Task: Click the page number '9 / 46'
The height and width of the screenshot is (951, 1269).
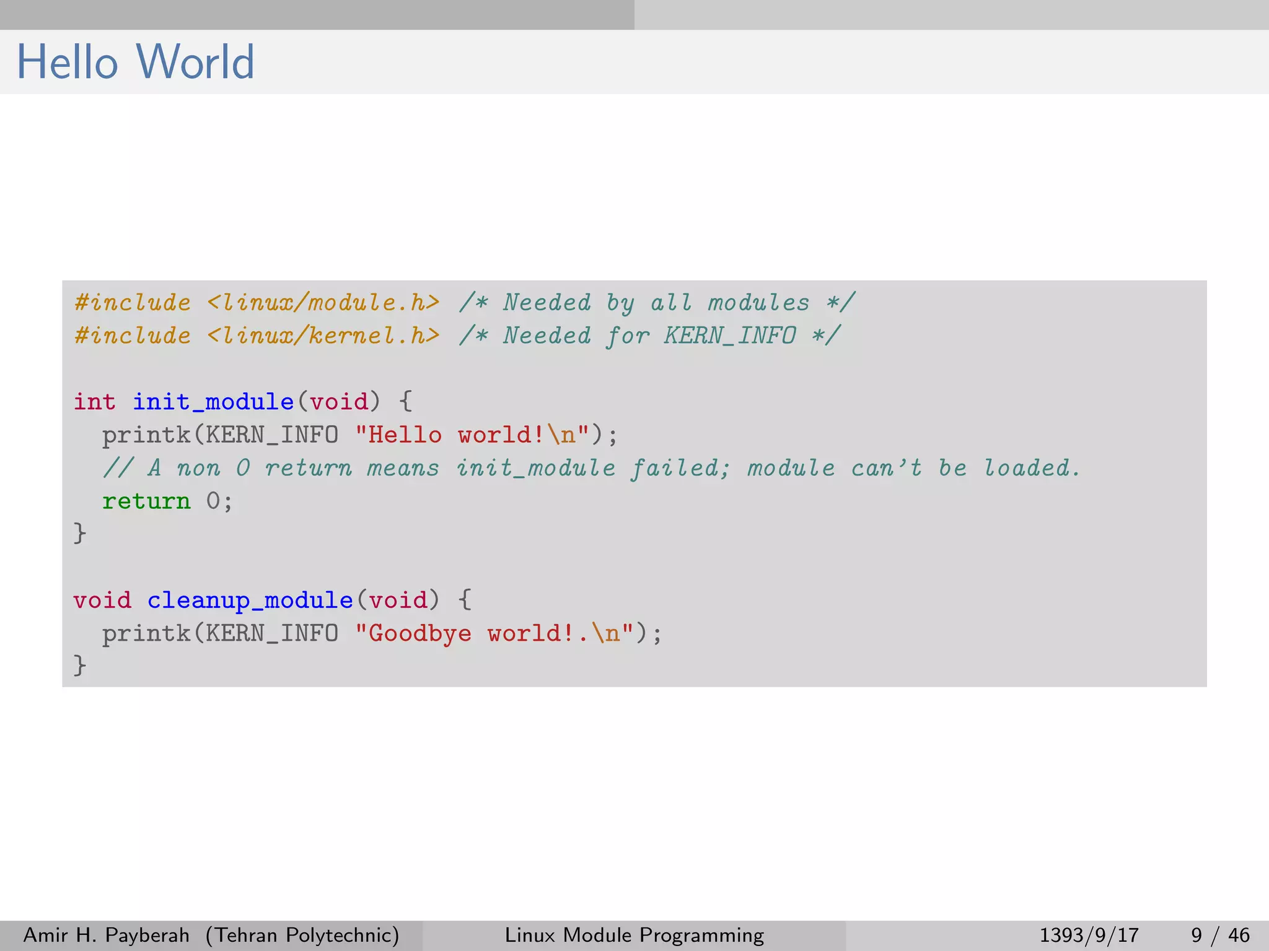Action: click(x=1220, y=935)
